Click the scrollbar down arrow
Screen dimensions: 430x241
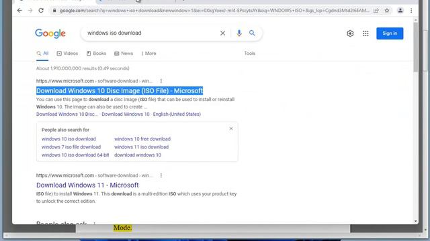[x=416, y=221]
